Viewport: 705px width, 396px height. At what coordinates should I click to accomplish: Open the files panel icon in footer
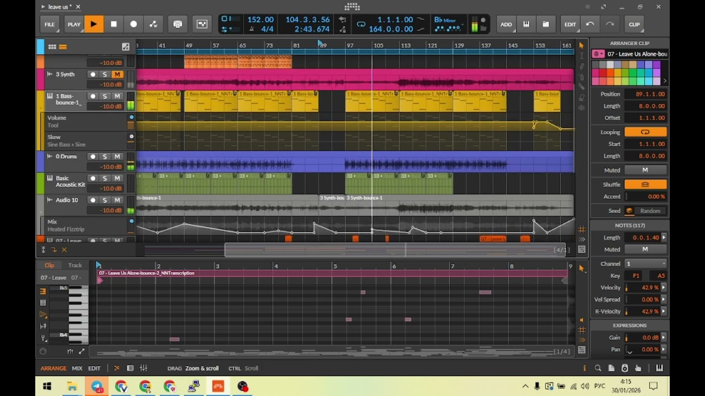(611, 368)
